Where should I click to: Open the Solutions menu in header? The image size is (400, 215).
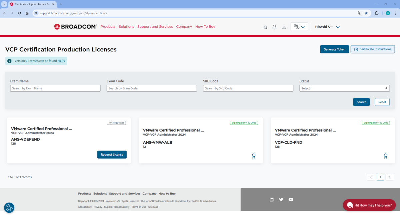coord(126,27)
